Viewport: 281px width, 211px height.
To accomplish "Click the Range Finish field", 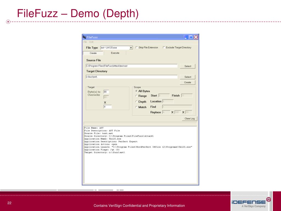I will pos(187,96).
